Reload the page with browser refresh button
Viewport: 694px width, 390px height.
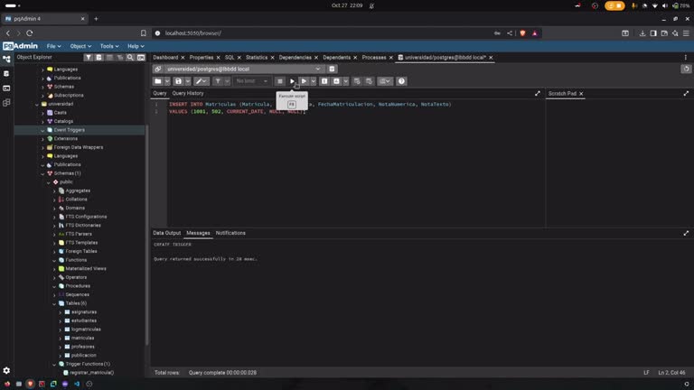(30, 33)
